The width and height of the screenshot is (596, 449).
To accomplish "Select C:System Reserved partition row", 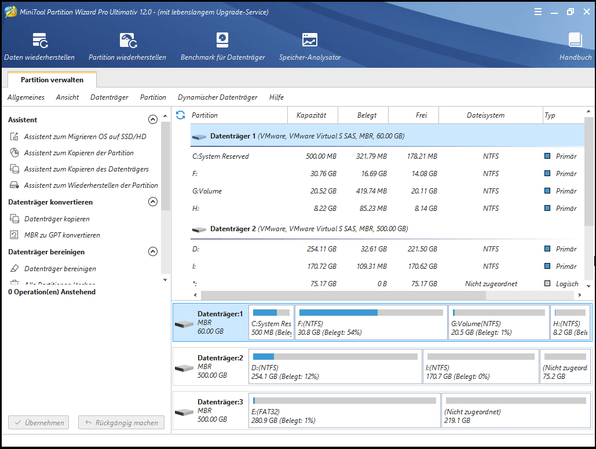I will 387,156.
